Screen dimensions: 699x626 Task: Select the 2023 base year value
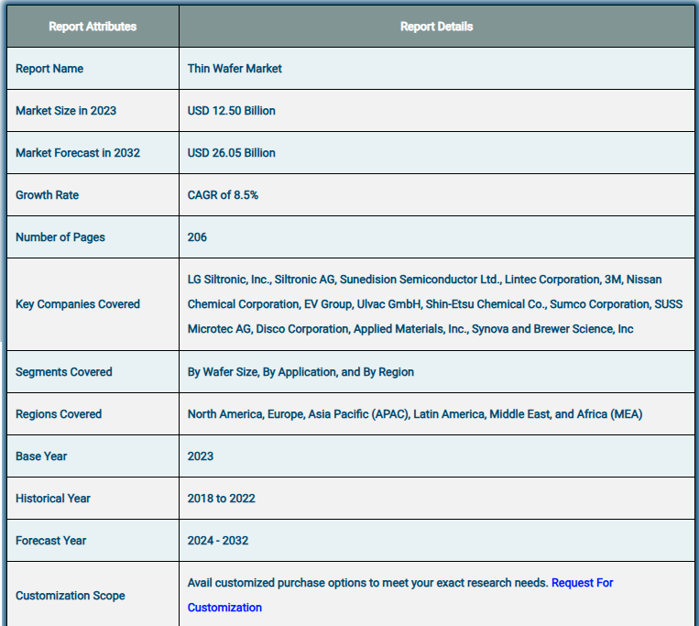pos(200,456)
